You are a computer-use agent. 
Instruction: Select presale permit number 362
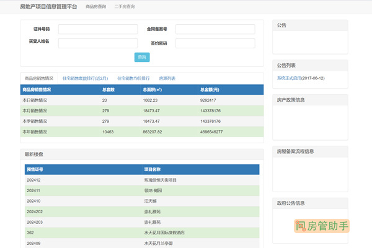click(30, 232)
